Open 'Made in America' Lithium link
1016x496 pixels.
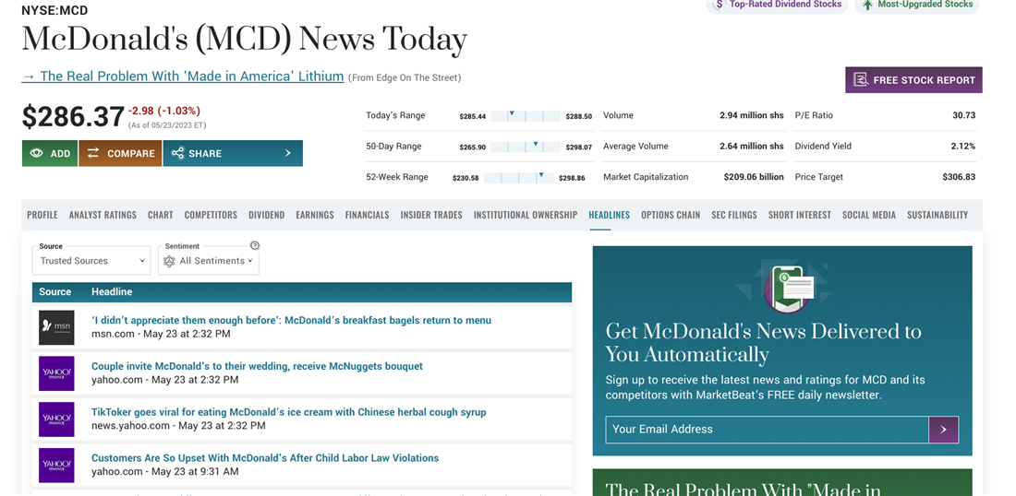pos(183,77)
